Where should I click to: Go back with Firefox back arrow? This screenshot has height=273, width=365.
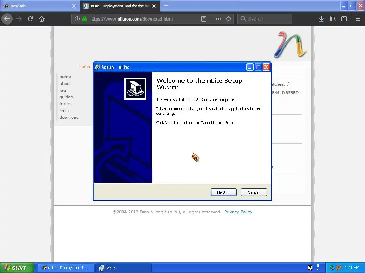click(x=7, y=19)
